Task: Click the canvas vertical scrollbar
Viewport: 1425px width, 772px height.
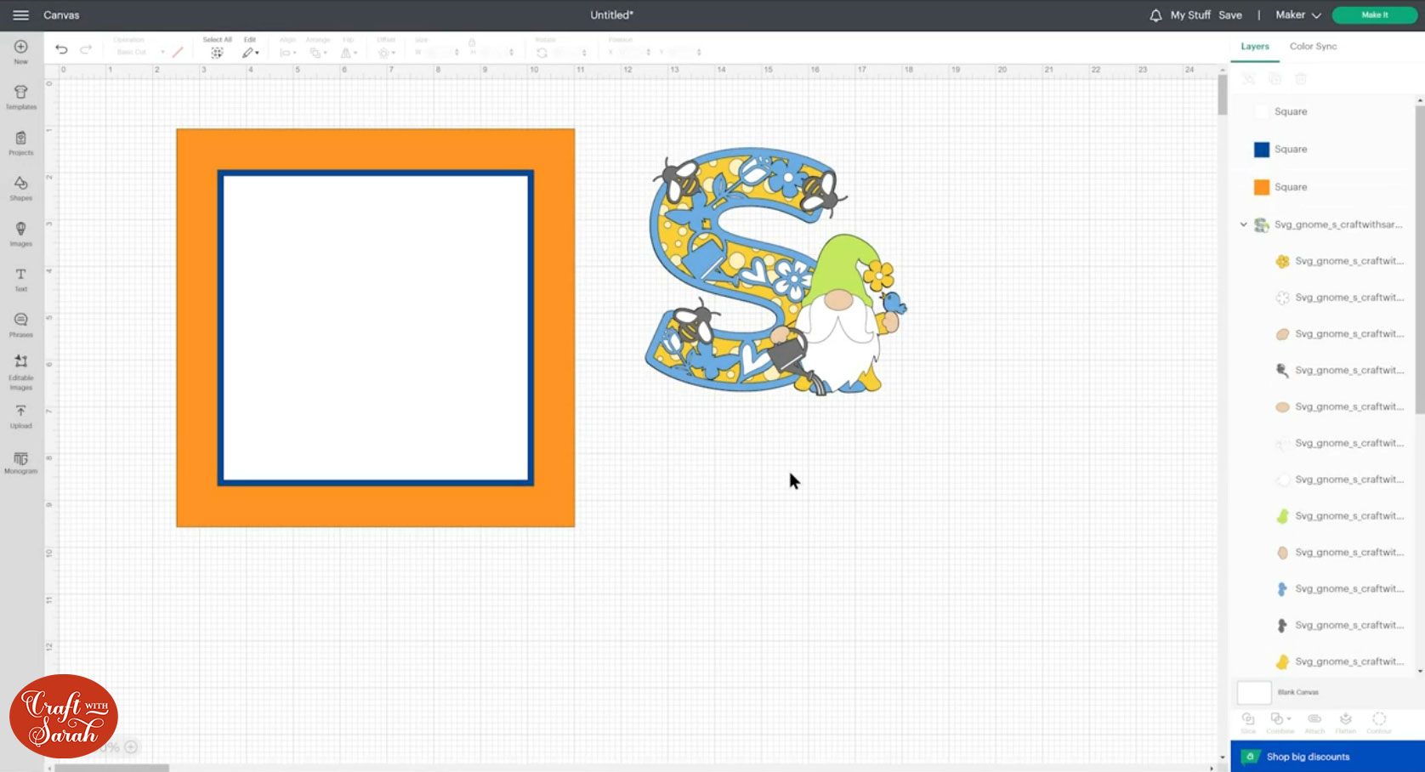Action: [x=1223, y=95]
